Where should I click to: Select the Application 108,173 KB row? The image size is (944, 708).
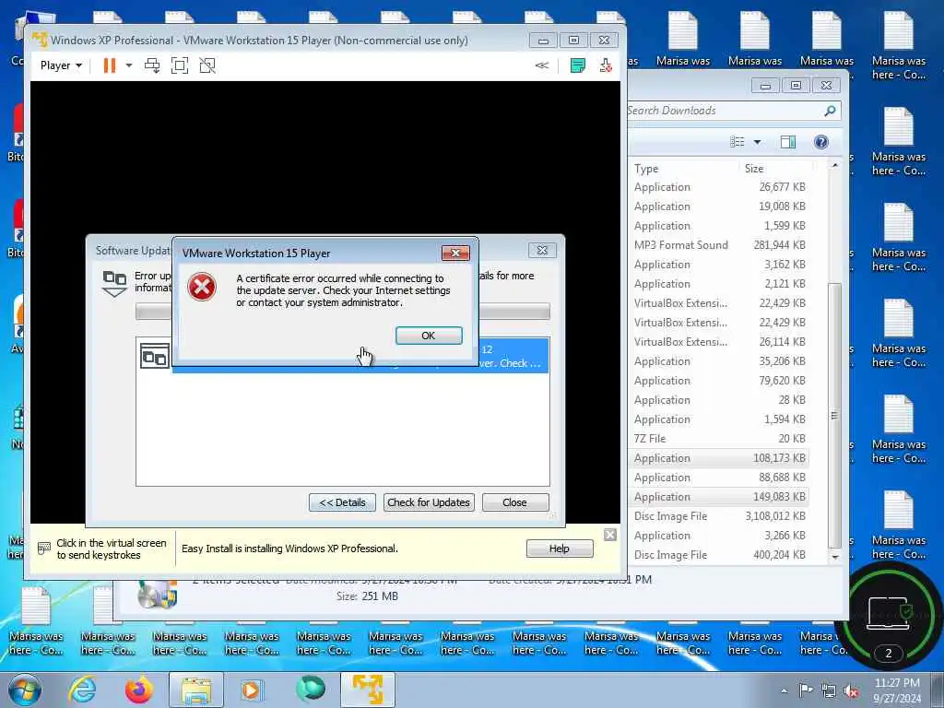[x=719, y=458]
